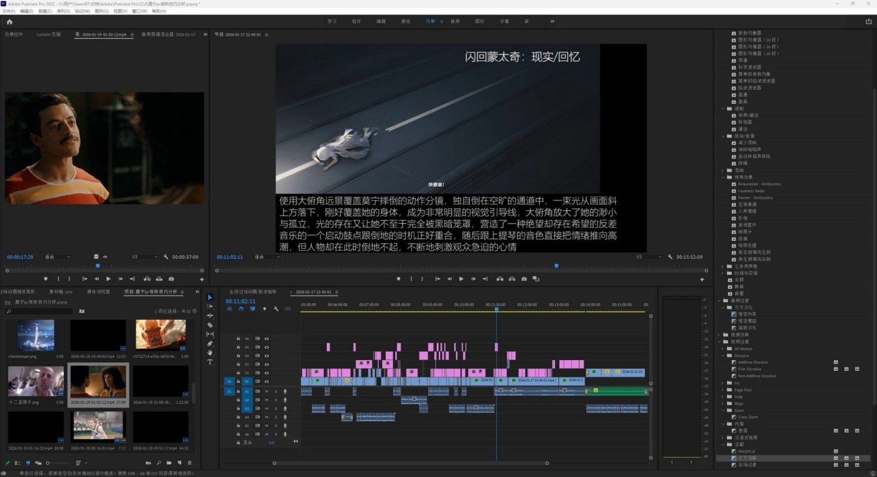This screenshot has width=877, height=477.
Task: Click the Project panel thumbnail zoom slider
Action: pyautogui.click(x=57, y=463)
